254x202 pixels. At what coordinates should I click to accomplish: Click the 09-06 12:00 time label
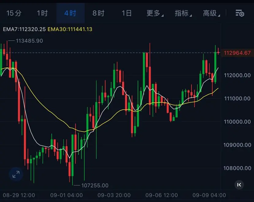pos(161,195)
